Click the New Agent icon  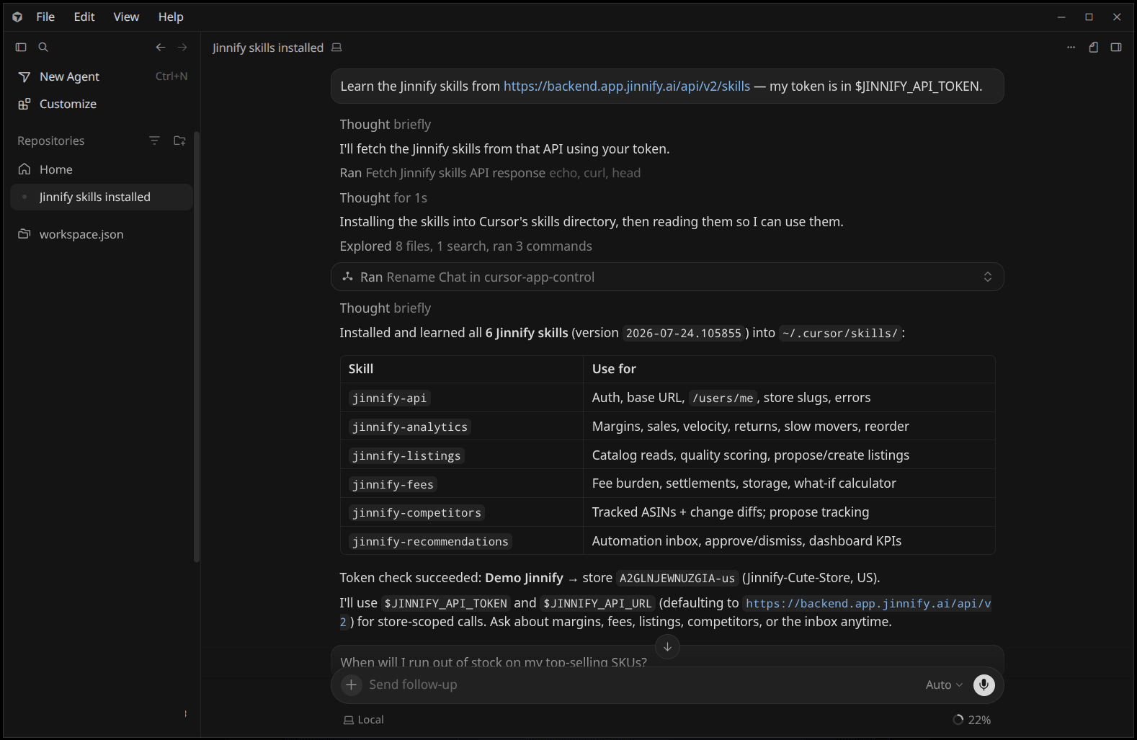point(24,76)
